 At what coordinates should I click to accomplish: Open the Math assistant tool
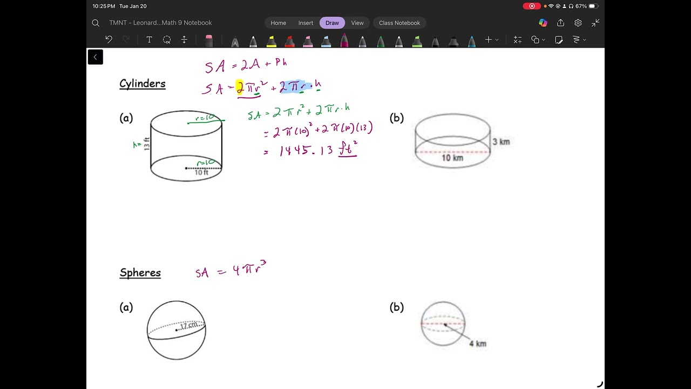coord(518,39)
